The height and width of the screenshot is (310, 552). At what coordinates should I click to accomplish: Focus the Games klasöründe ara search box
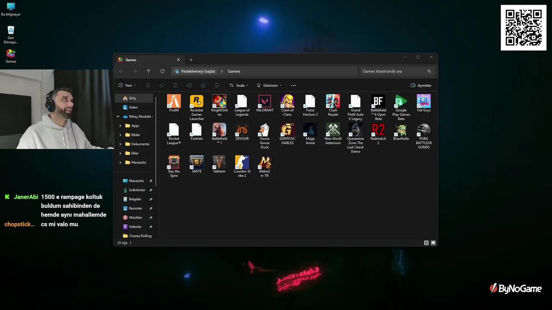(397, 71)
